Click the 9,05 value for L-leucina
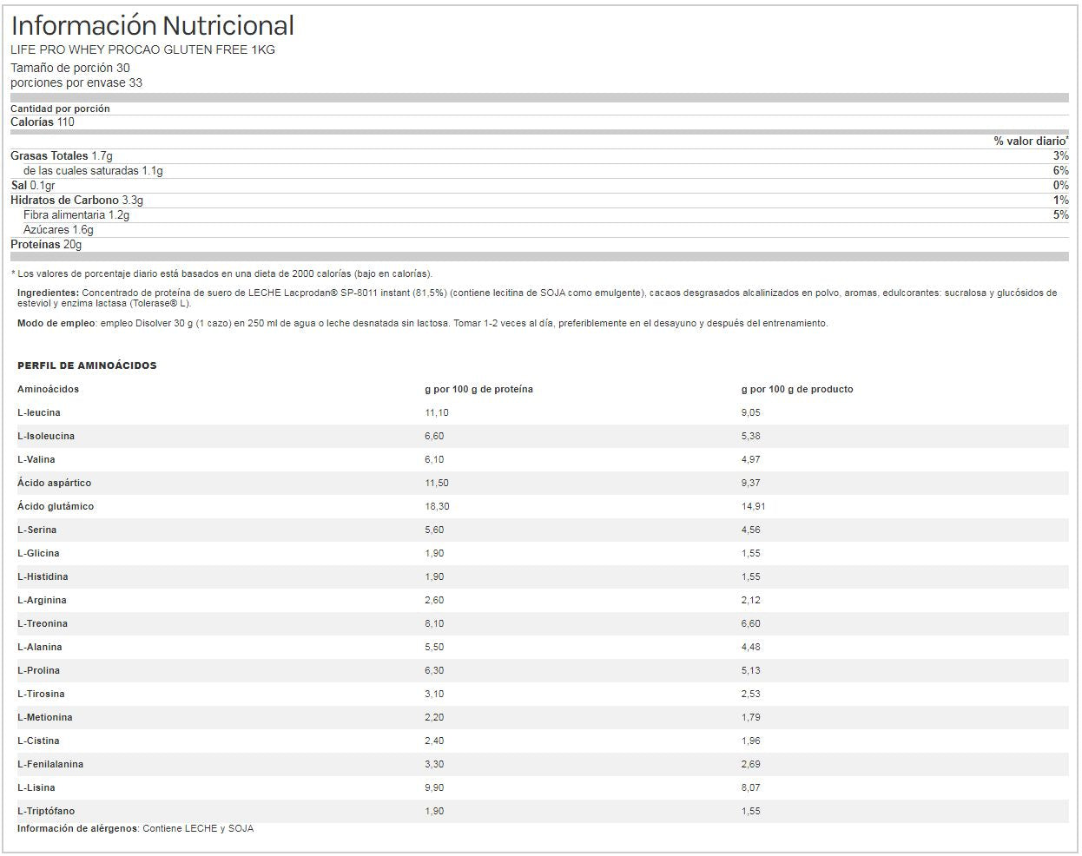Viewport: 1082px width, 856px height. point(751,412)
